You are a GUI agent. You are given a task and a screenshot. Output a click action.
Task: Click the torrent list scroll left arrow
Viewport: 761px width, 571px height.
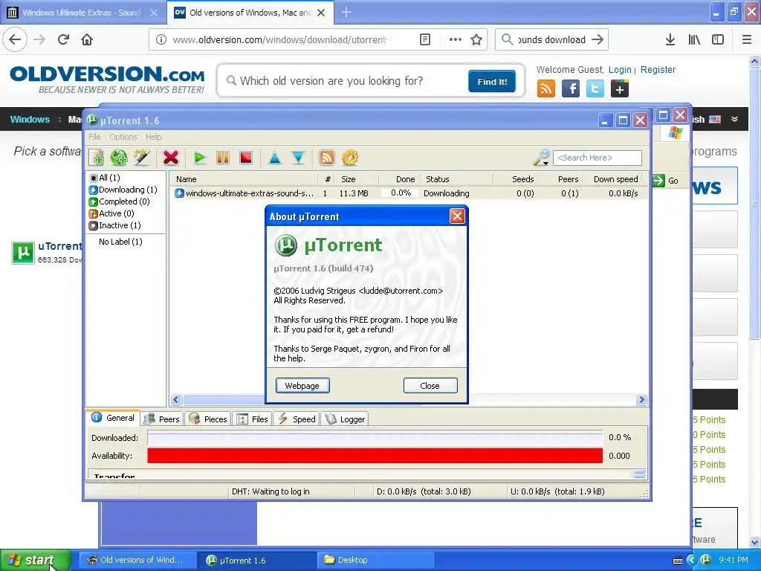point(176,399)
